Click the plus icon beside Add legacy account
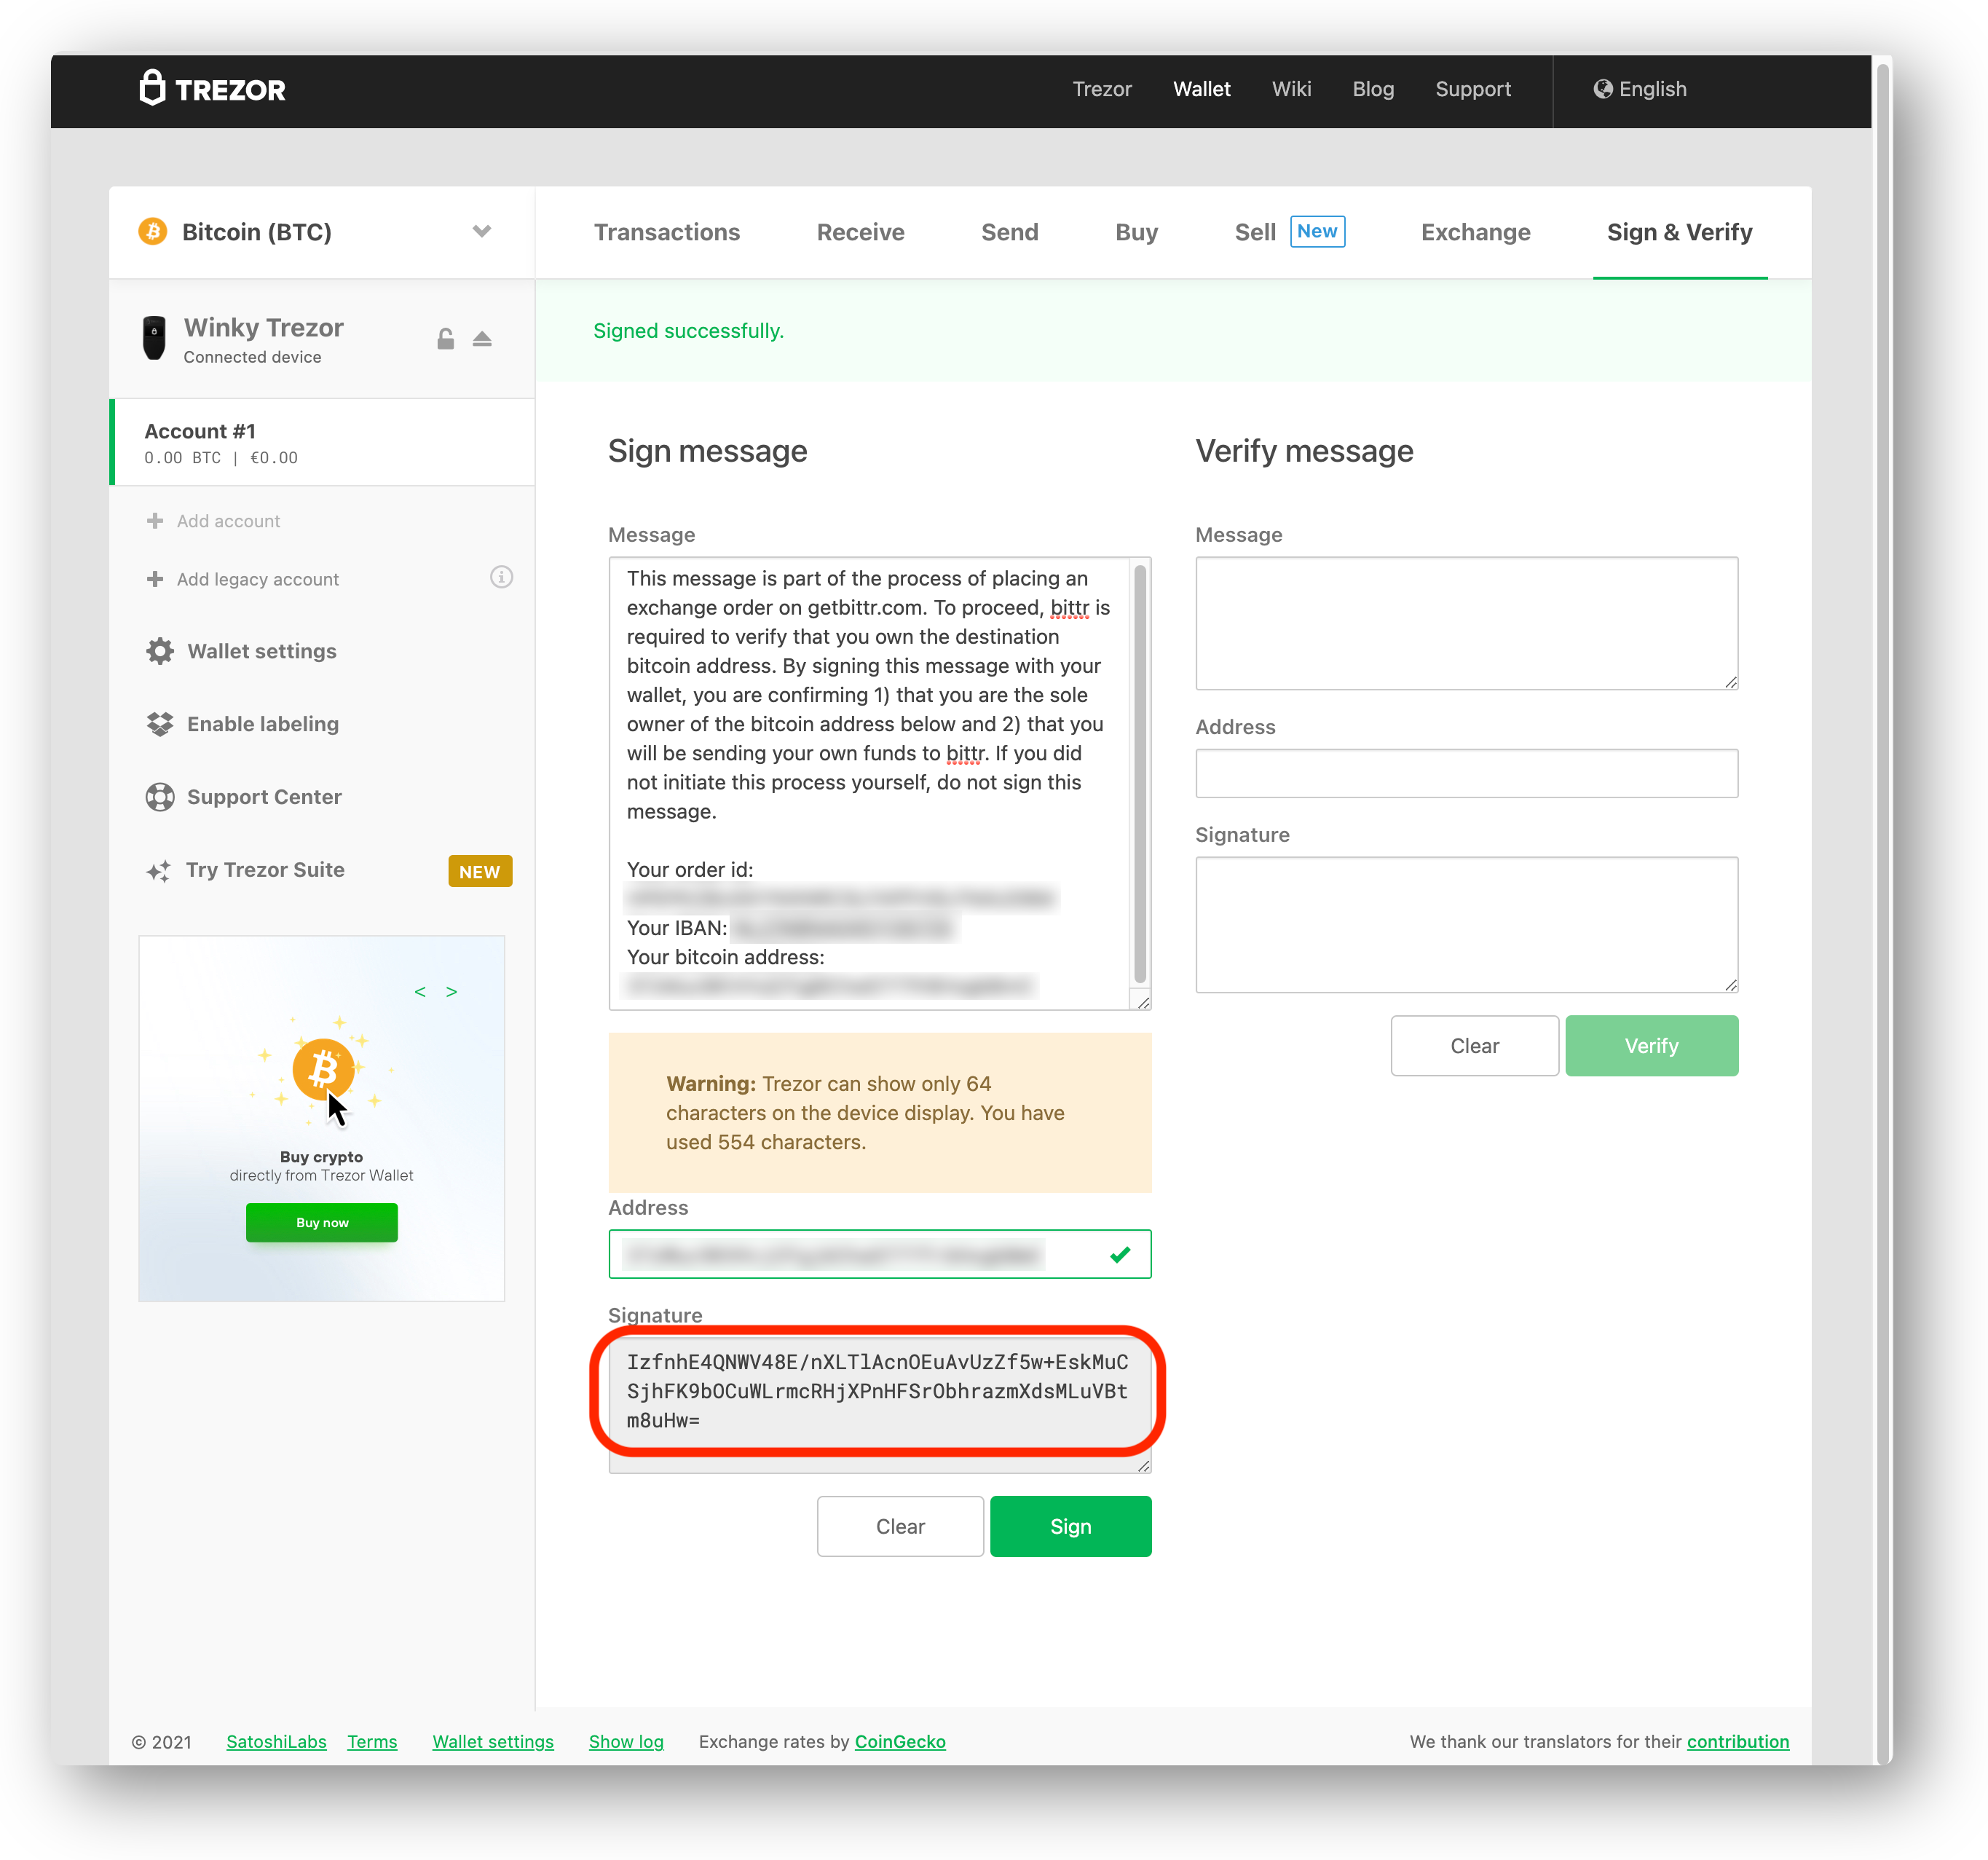Viewport: 1988px width, 1860px height. pyautogui.click(x=155, y=579)
